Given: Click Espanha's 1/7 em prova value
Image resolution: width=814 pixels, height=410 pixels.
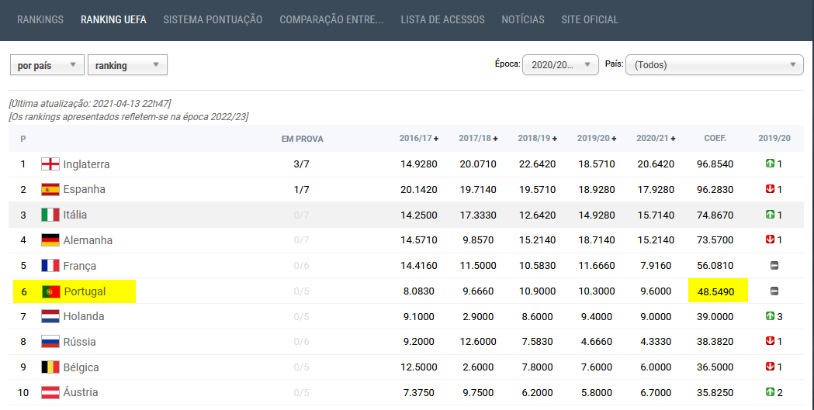Looking at the screenshot, I should tap(301, 190).
